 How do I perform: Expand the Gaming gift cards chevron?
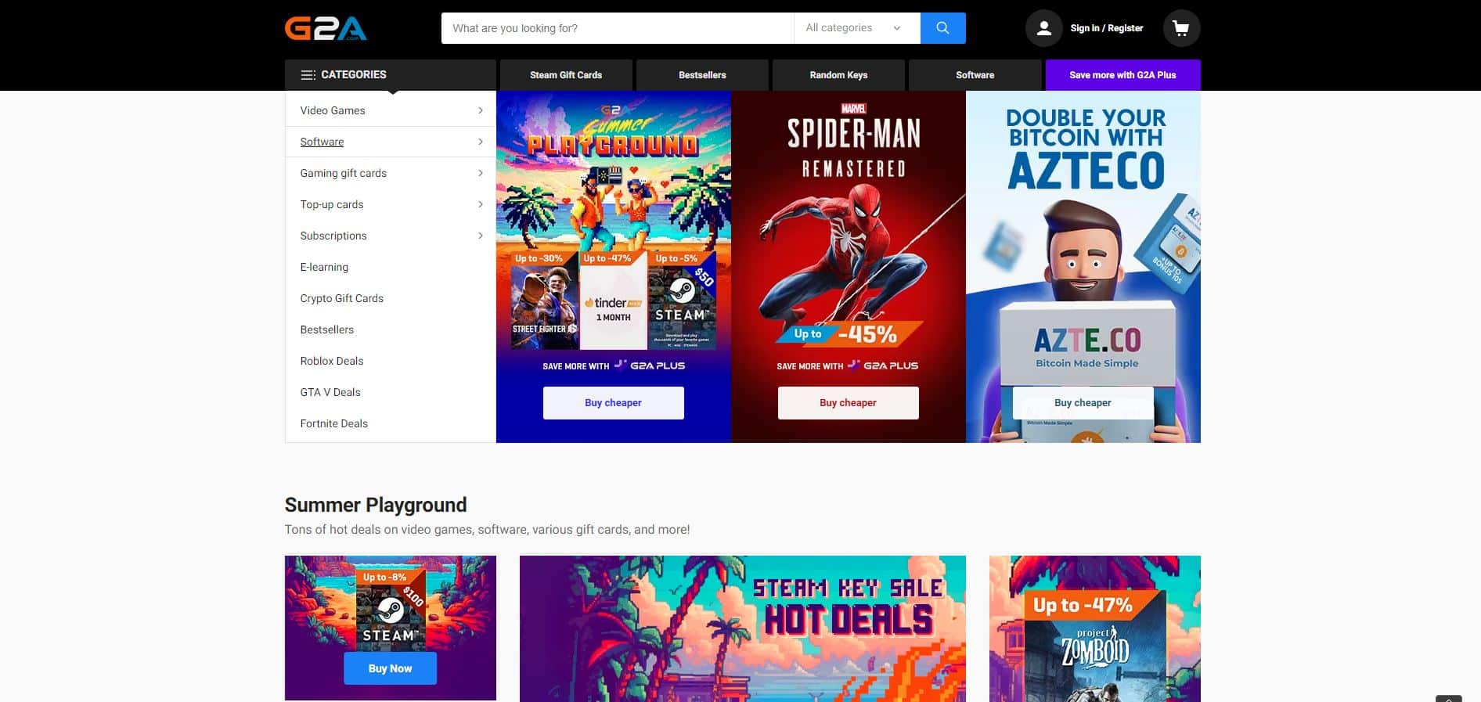tap(480, 173)
